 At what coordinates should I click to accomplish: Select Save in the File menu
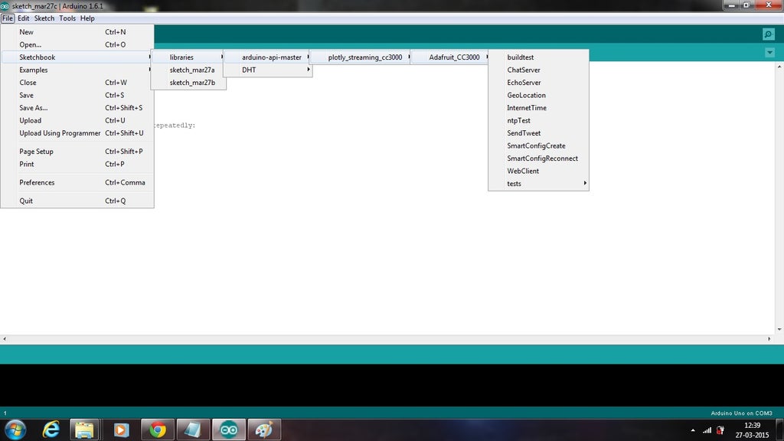point(77,95)
